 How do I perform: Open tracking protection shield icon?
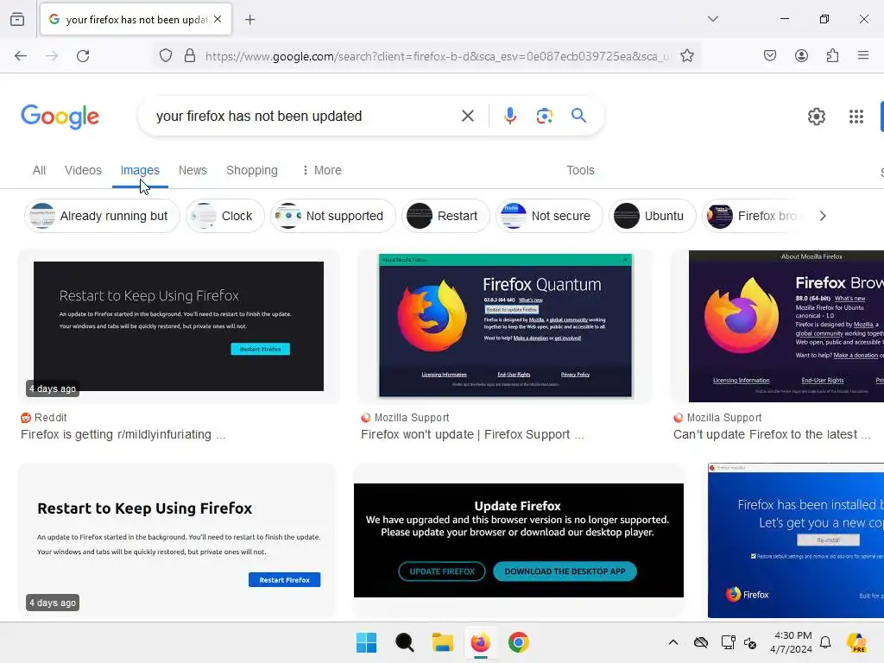click(165, 55)
